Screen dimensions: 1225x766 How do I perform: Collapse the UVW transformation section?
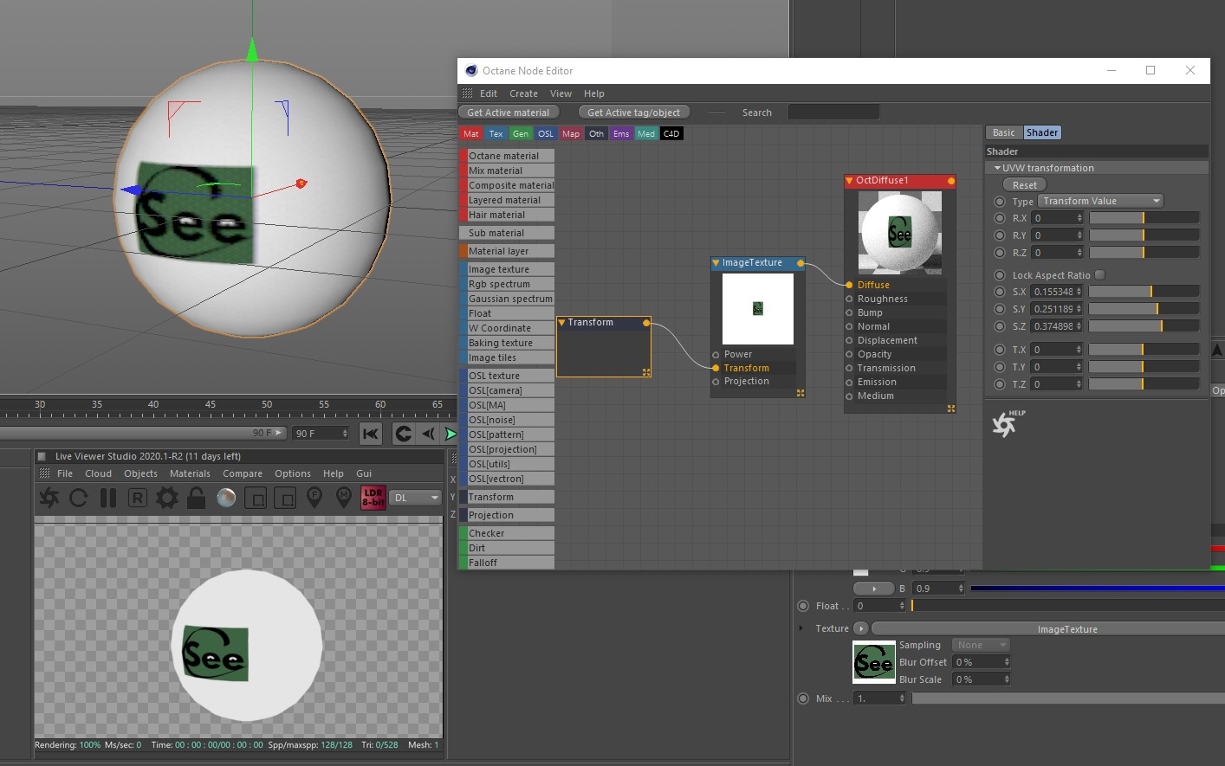point(998,168)
